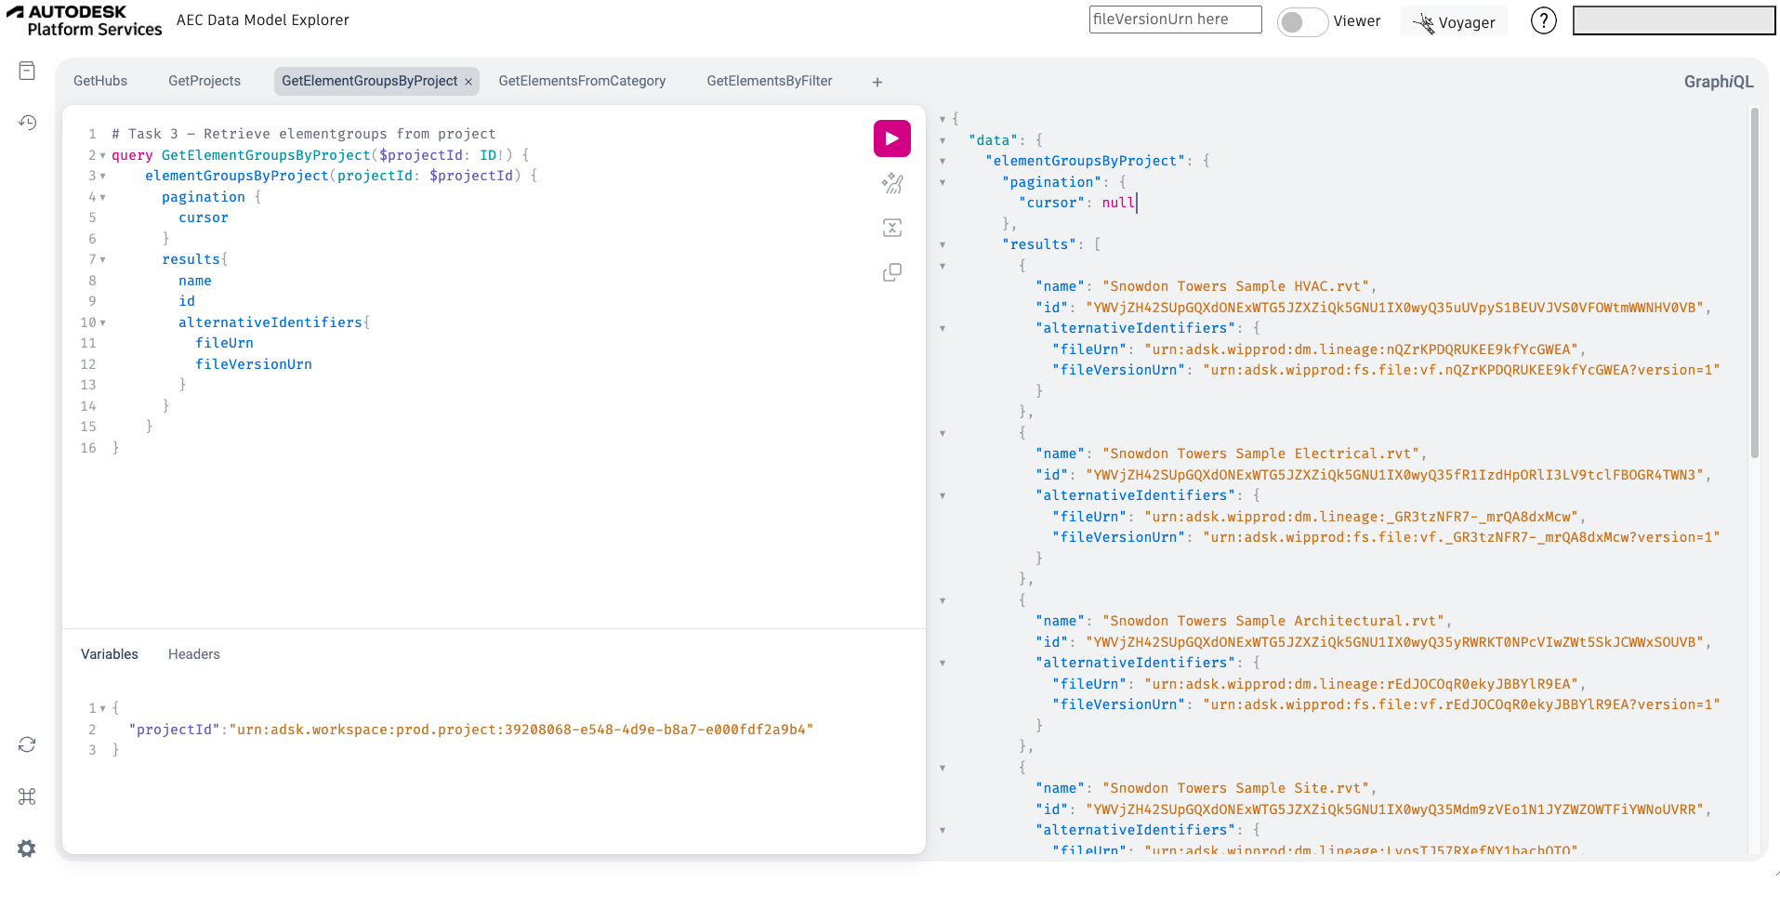Close the GetElementGroupsByProject tab
The height and width of the screenshot is (908, 1780).
[x=468, y=82]
